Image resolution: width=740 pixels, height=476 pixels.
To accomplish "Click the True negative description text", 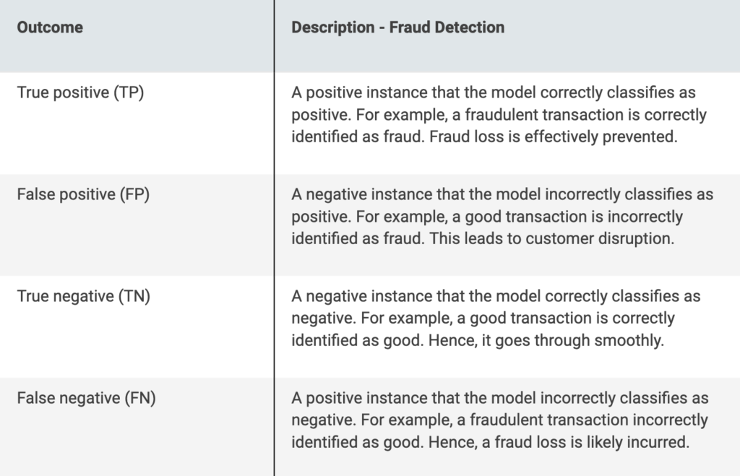I will (496, 319).
